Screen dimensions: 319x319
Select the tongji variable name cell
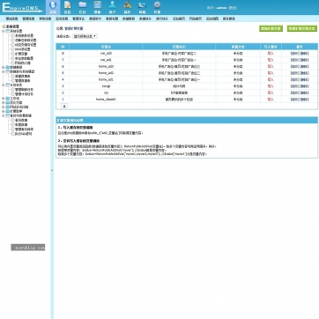pyautogui.click(x=106, y=86)
